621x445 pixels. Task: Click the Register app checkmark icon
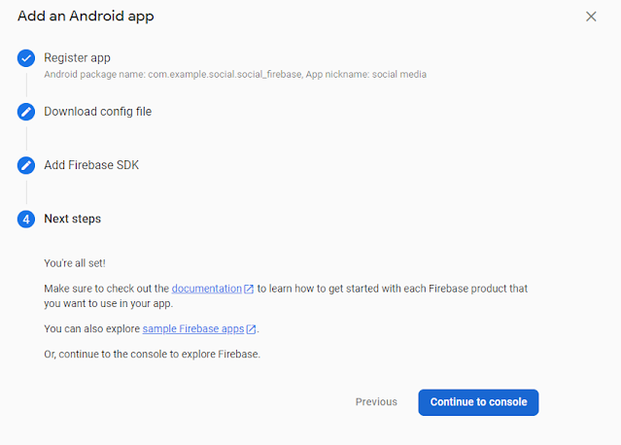[x=26, y=58]
